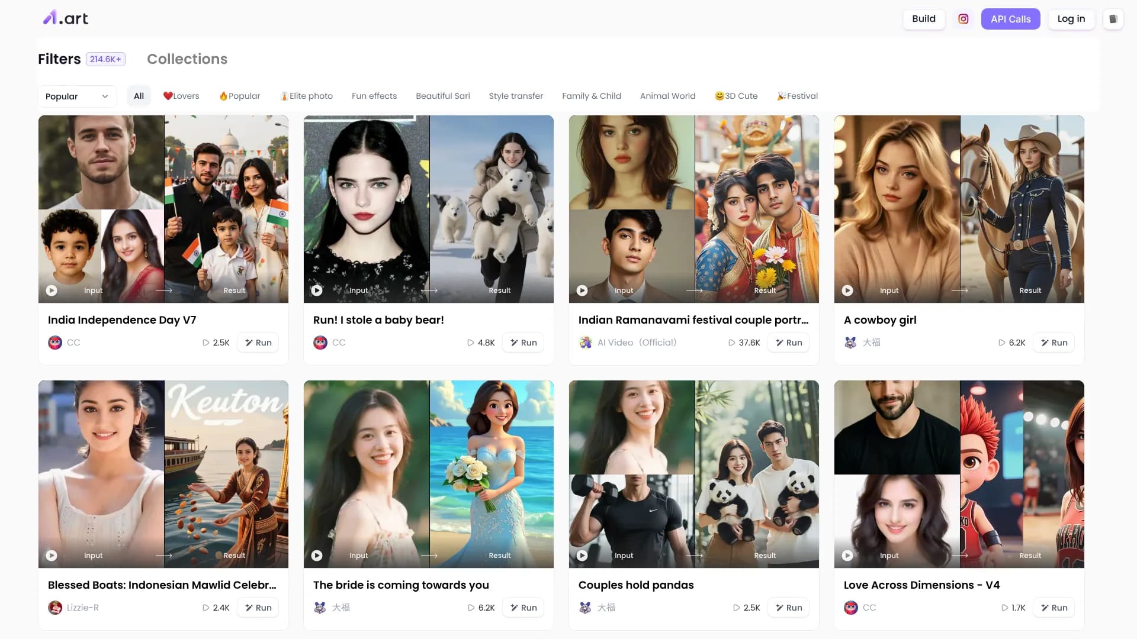Click CC avatar under baby bear card
This screenshot has height=639, width=1137.
click(320, 343)
